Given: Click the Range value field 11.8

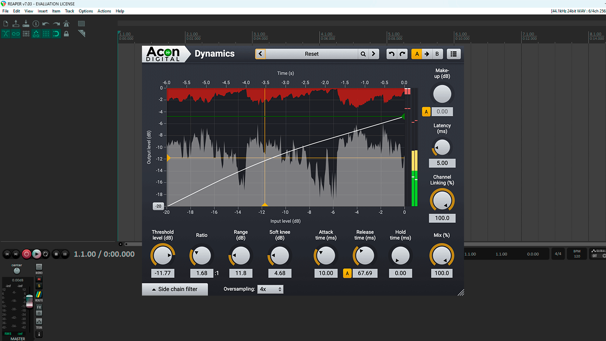Looking at the screenshot, I should click(x=241, y=273).
